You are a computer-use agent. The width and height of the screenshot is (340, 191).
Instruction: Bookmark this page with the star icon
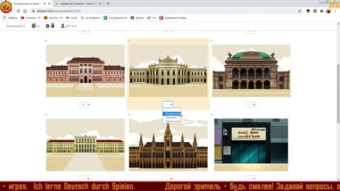[300, 11]
